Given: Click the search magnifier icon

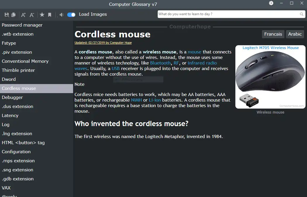Looking at the screenshot, I should coord(301,14).
